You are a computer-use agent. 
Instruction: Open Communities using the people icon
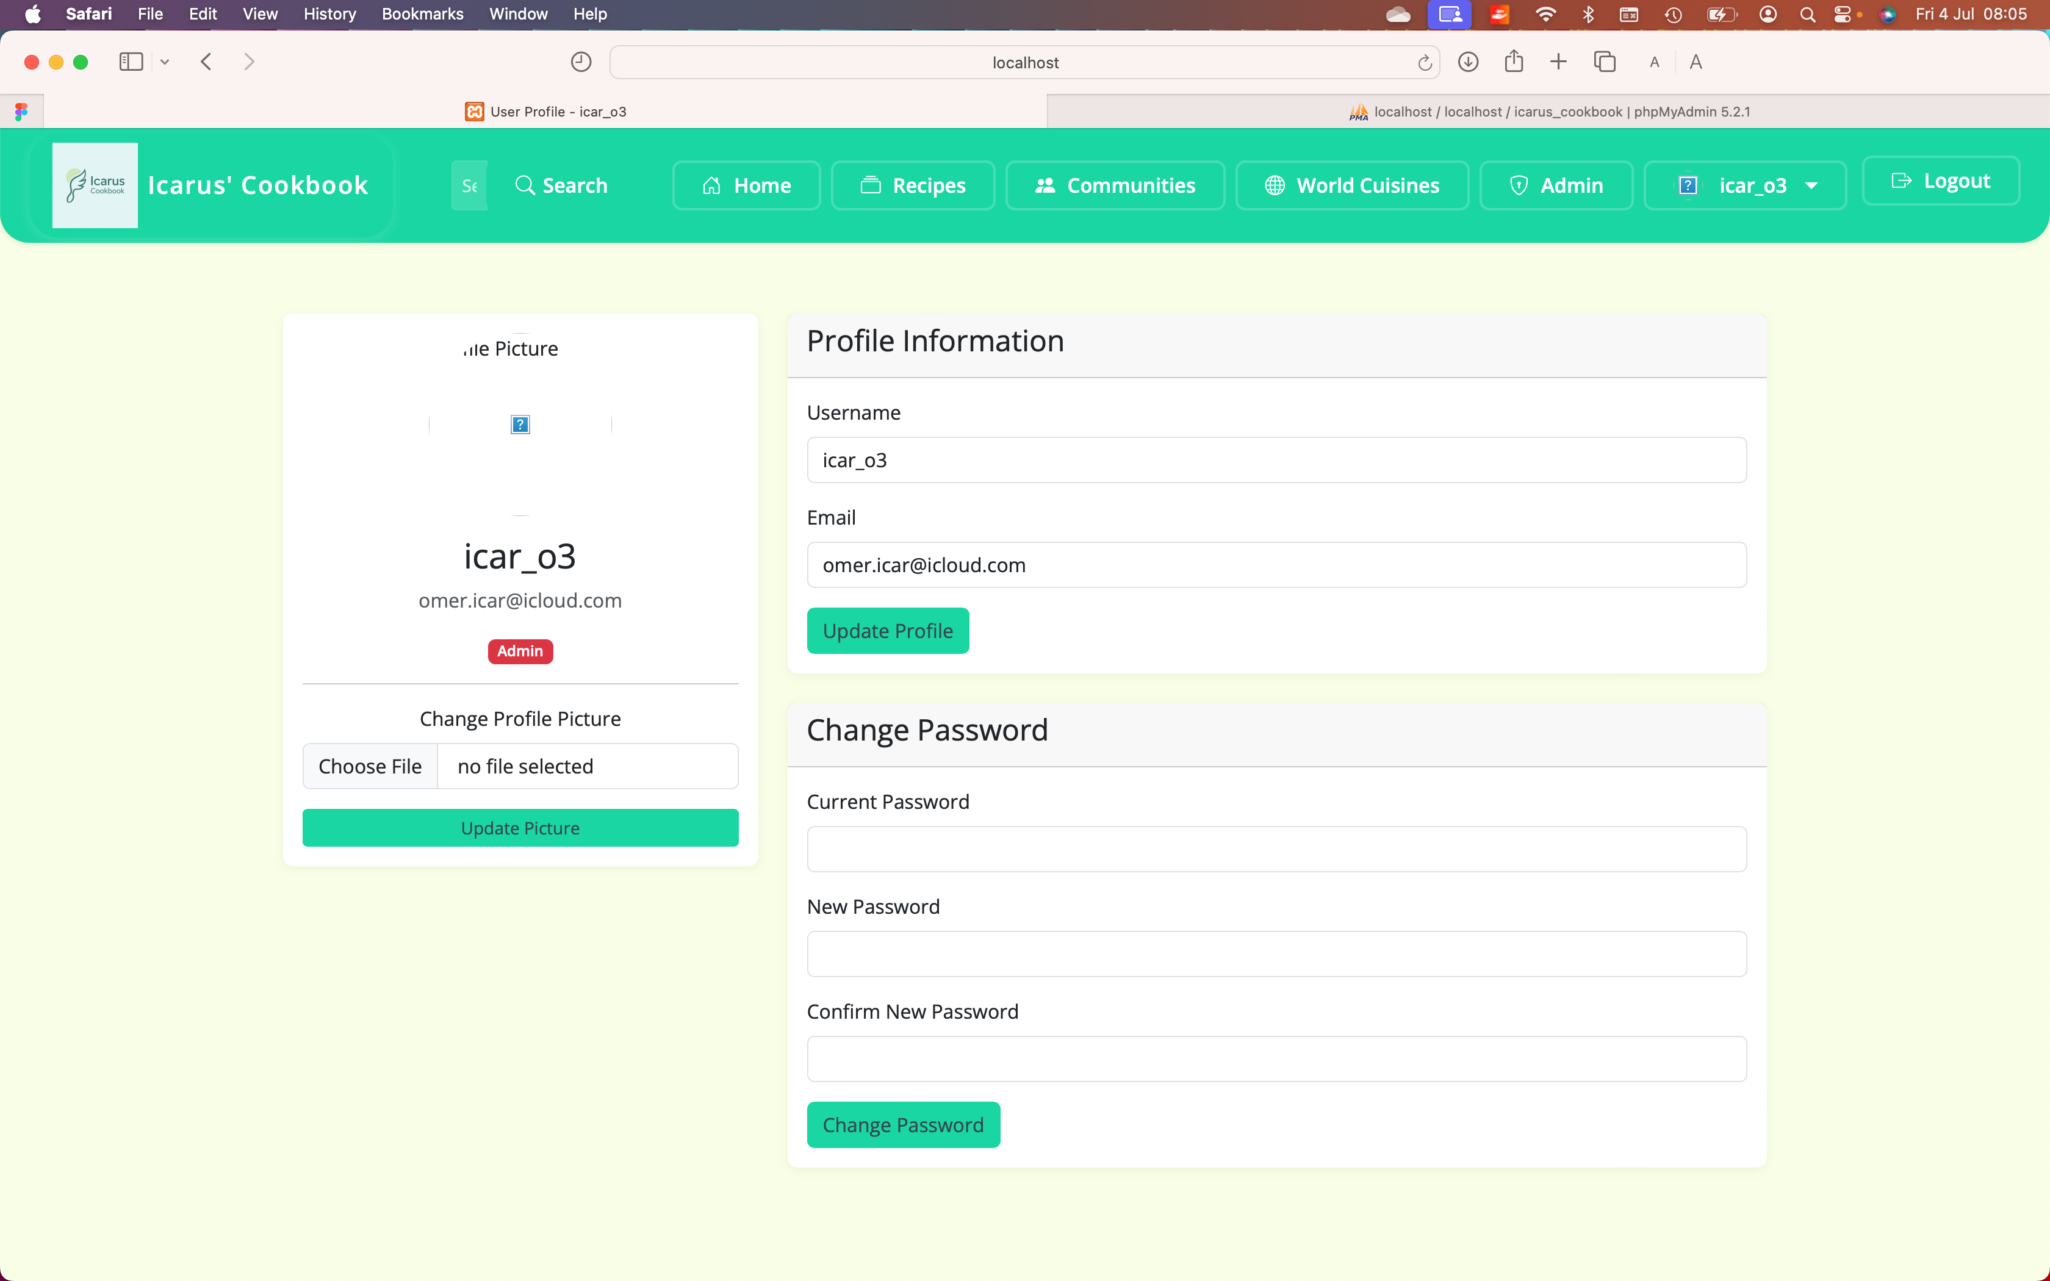(x=1044, y=185)
